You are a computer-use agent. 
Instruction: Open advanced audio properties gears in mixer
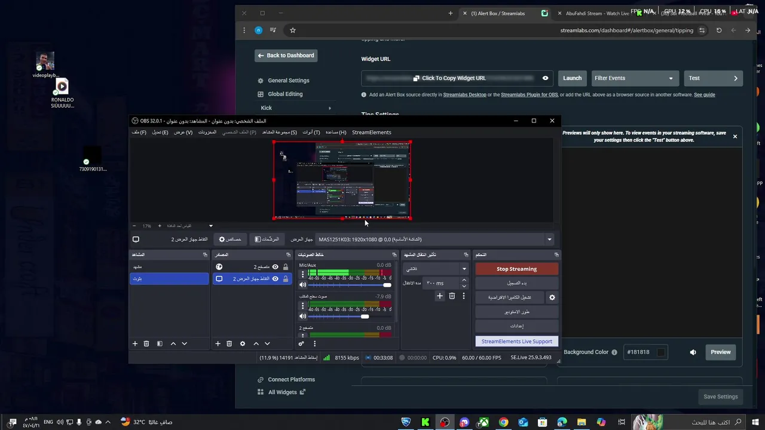[x=301, y=343]
